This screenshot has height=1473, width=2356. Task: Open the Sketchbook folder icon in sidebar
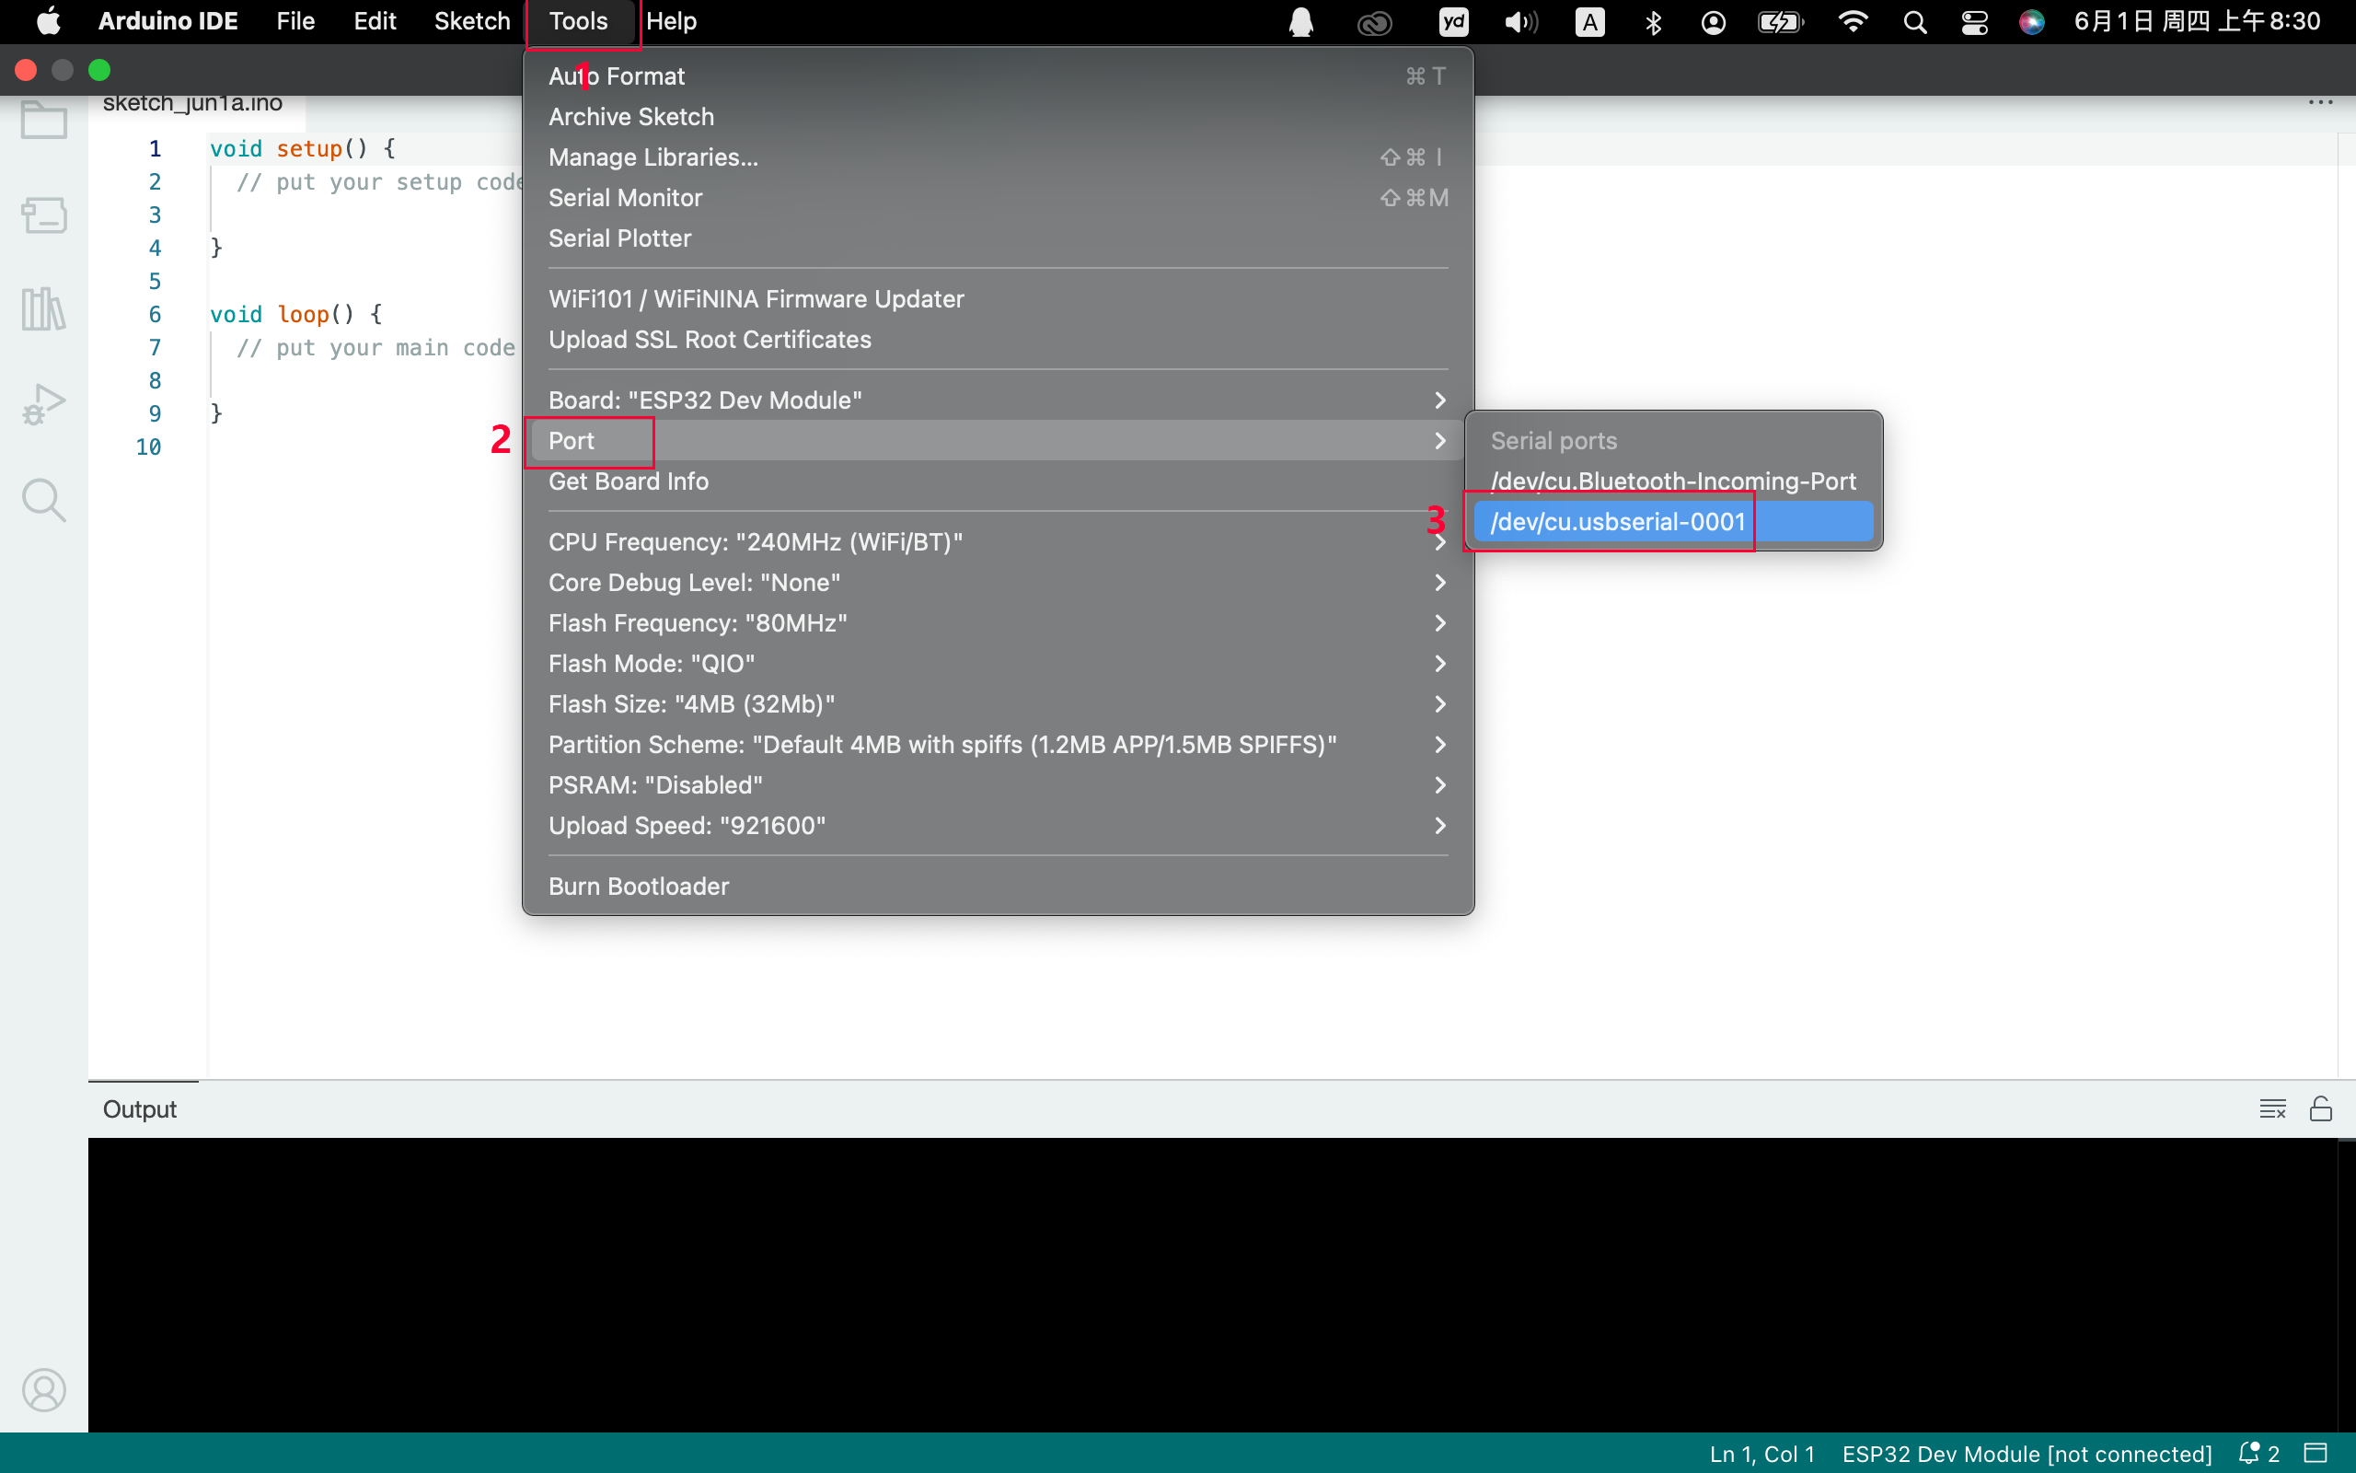(44, 121)
